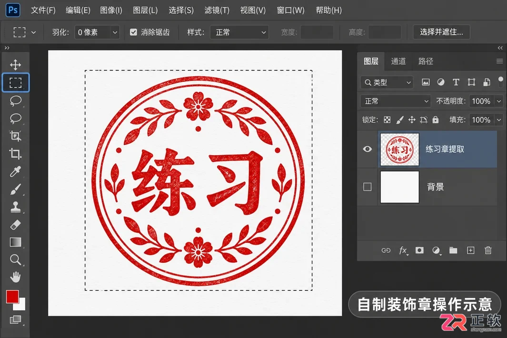Open the 图层(L) menu

click(x=145, y=10)
